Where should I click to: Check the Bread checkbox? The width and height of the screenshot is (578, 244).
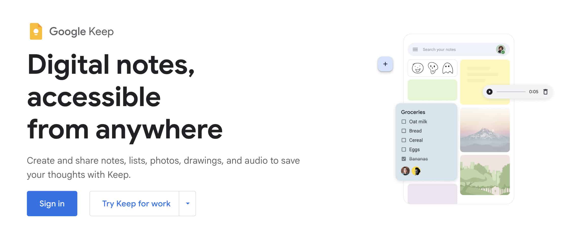pyautogui.click(x=404, y=131)
